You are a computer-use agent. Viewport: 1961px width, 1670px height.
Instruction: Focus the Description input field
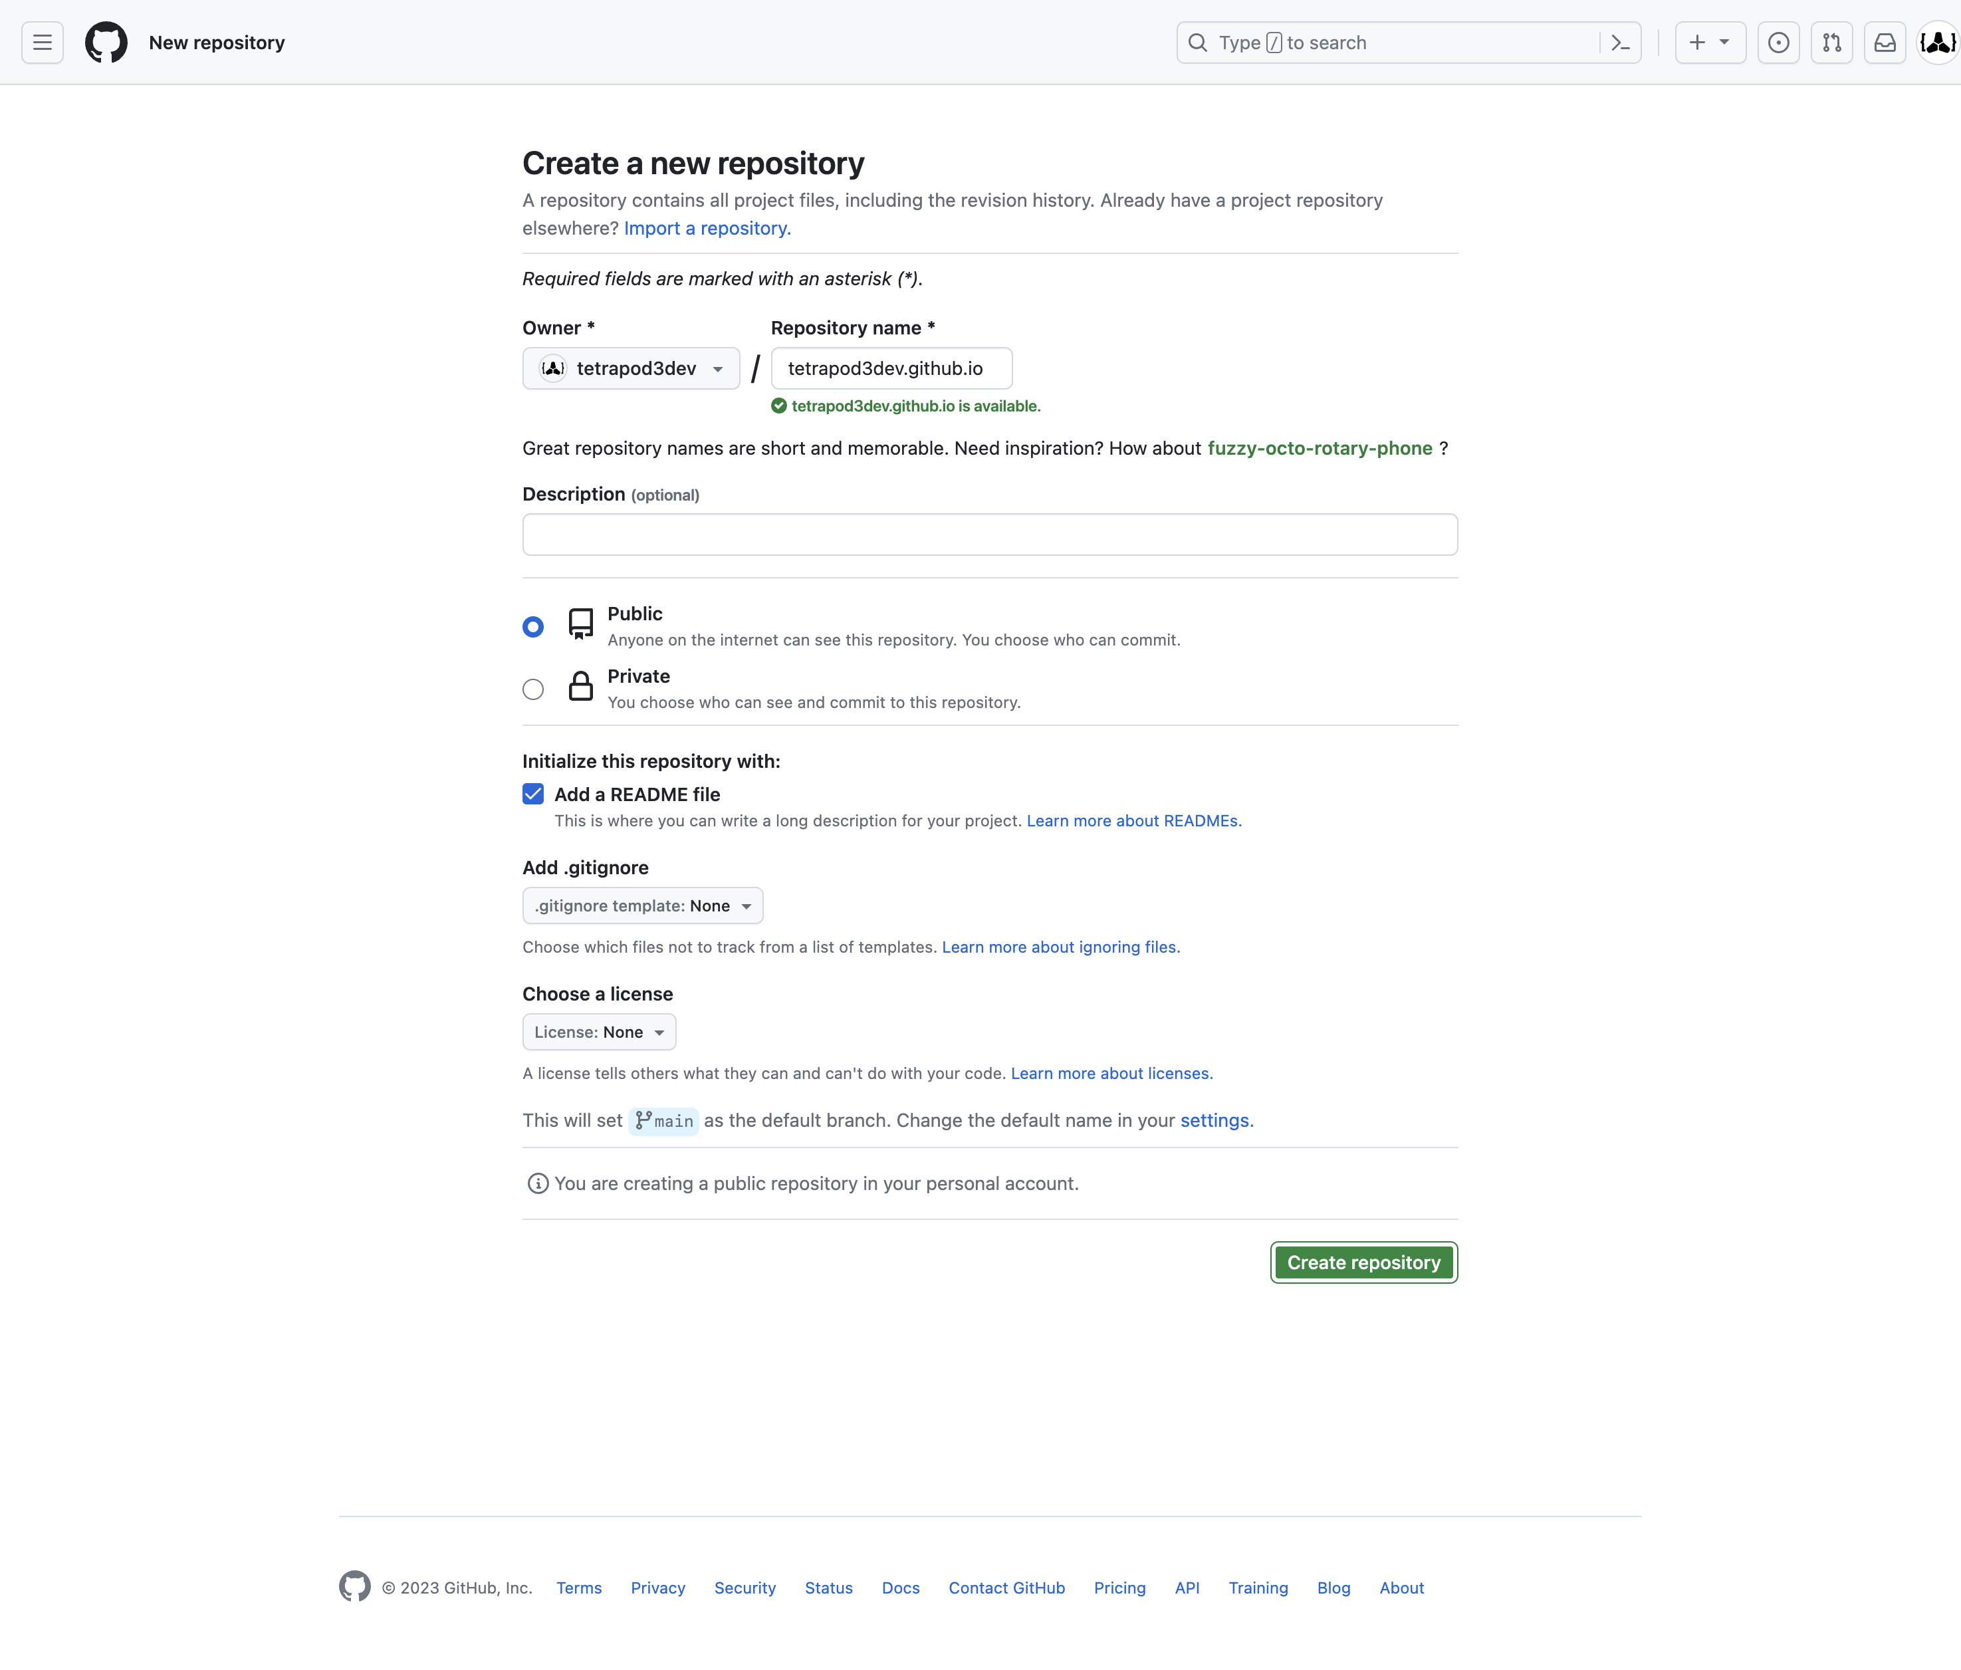(990, 535)
